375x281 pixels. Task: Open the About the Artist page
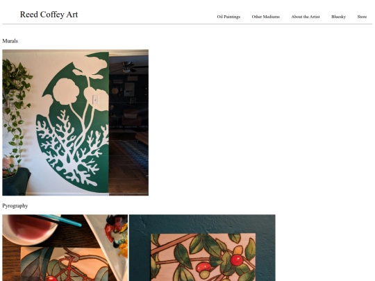[306, 17]
